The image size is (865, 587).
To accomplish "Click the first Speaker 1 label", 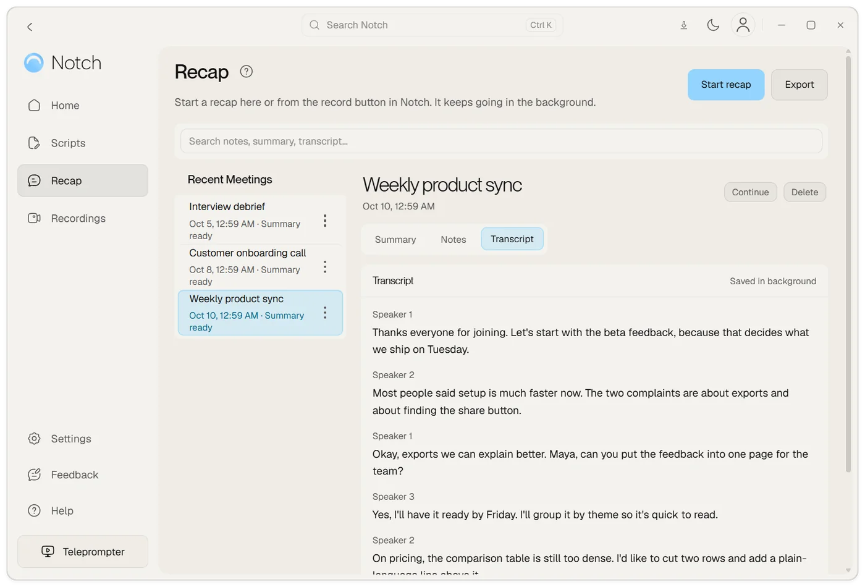I will click(392, 315).
